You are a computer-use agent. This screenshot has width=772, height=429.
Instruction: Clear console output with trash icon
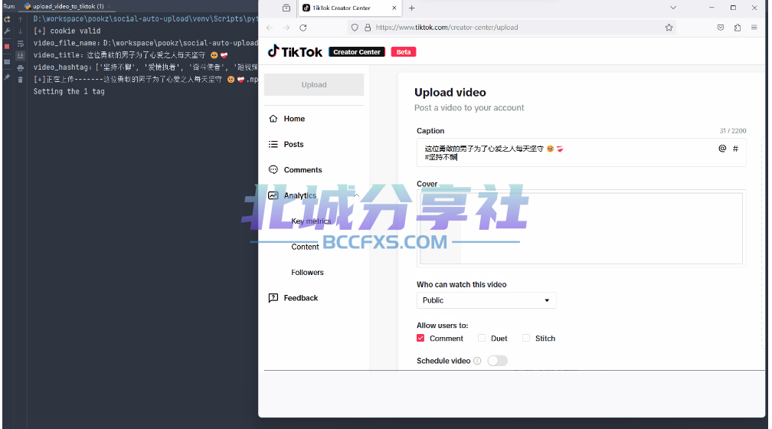pyautogui.click(x=20, y=80)
